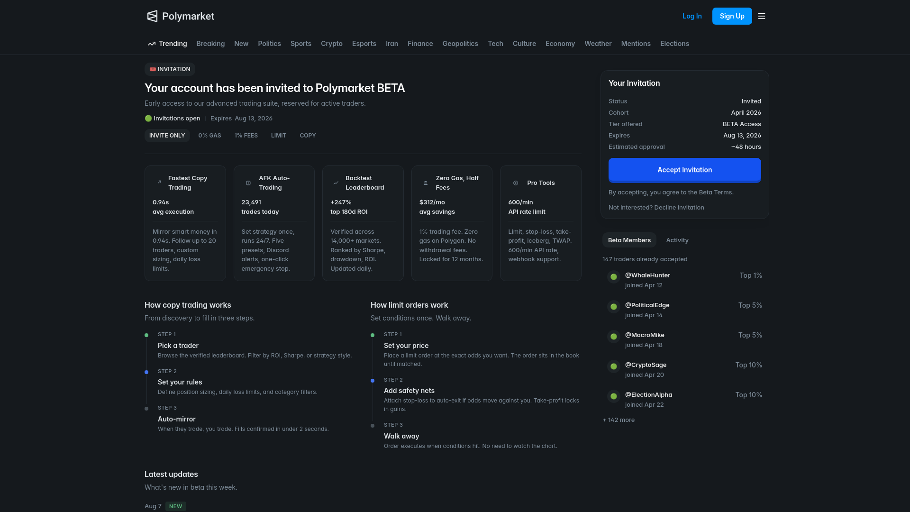
Task: Click the NEW badge beside Aug 7
Action: click(x=176, y=506)
